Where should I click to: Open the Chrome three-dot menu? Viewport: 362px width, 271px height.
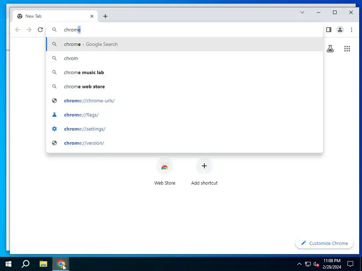click(x=351, y=30)
